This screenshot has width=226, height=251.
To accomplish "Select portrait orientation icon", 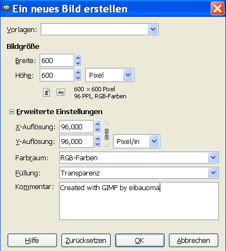I will [x=46, y=92].
